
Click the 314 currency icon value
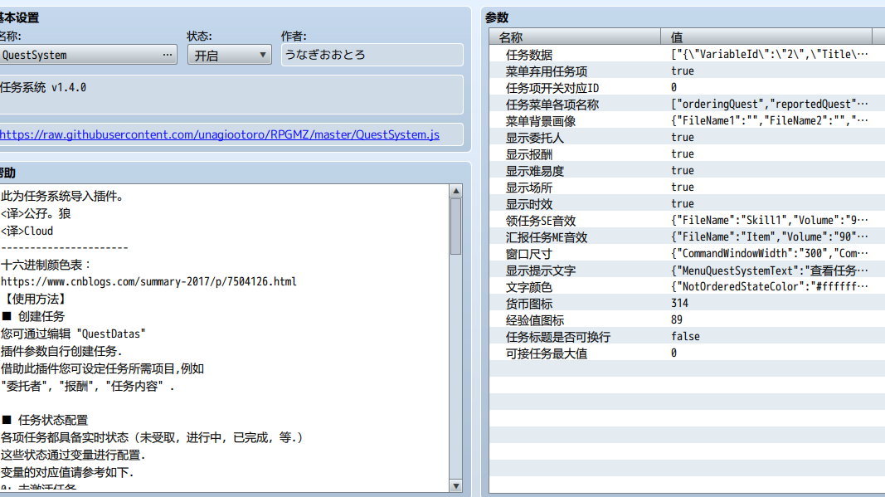pos(679,304)
